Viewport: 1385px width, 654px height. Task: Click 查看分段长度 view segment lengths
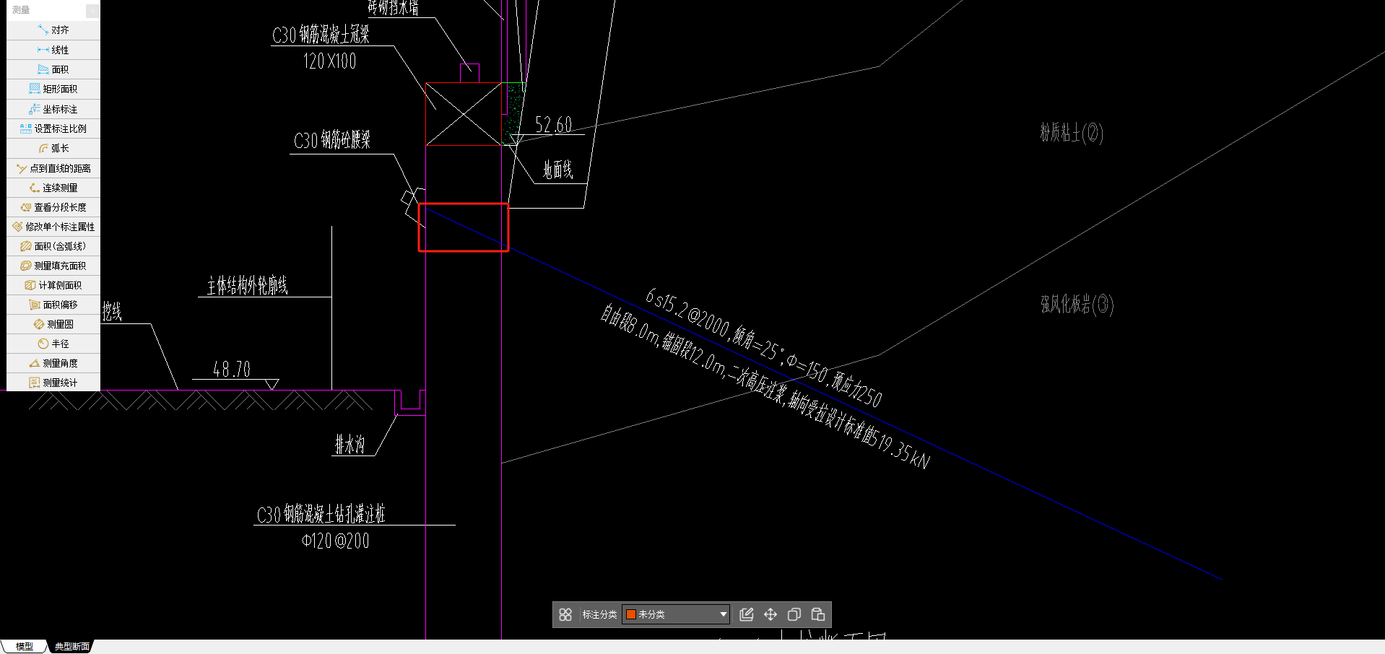[x=53, y=207]
